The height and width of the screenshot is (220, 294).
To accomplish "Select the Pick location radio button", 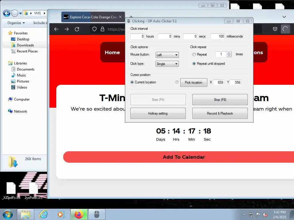I will tap(177, 82).
